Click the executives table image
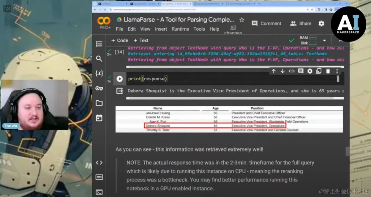 click(x=229, y=119)
